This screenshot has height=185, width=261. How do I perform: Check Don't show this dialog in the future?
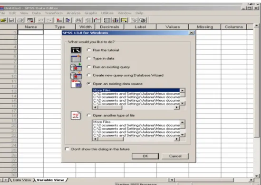67,149
